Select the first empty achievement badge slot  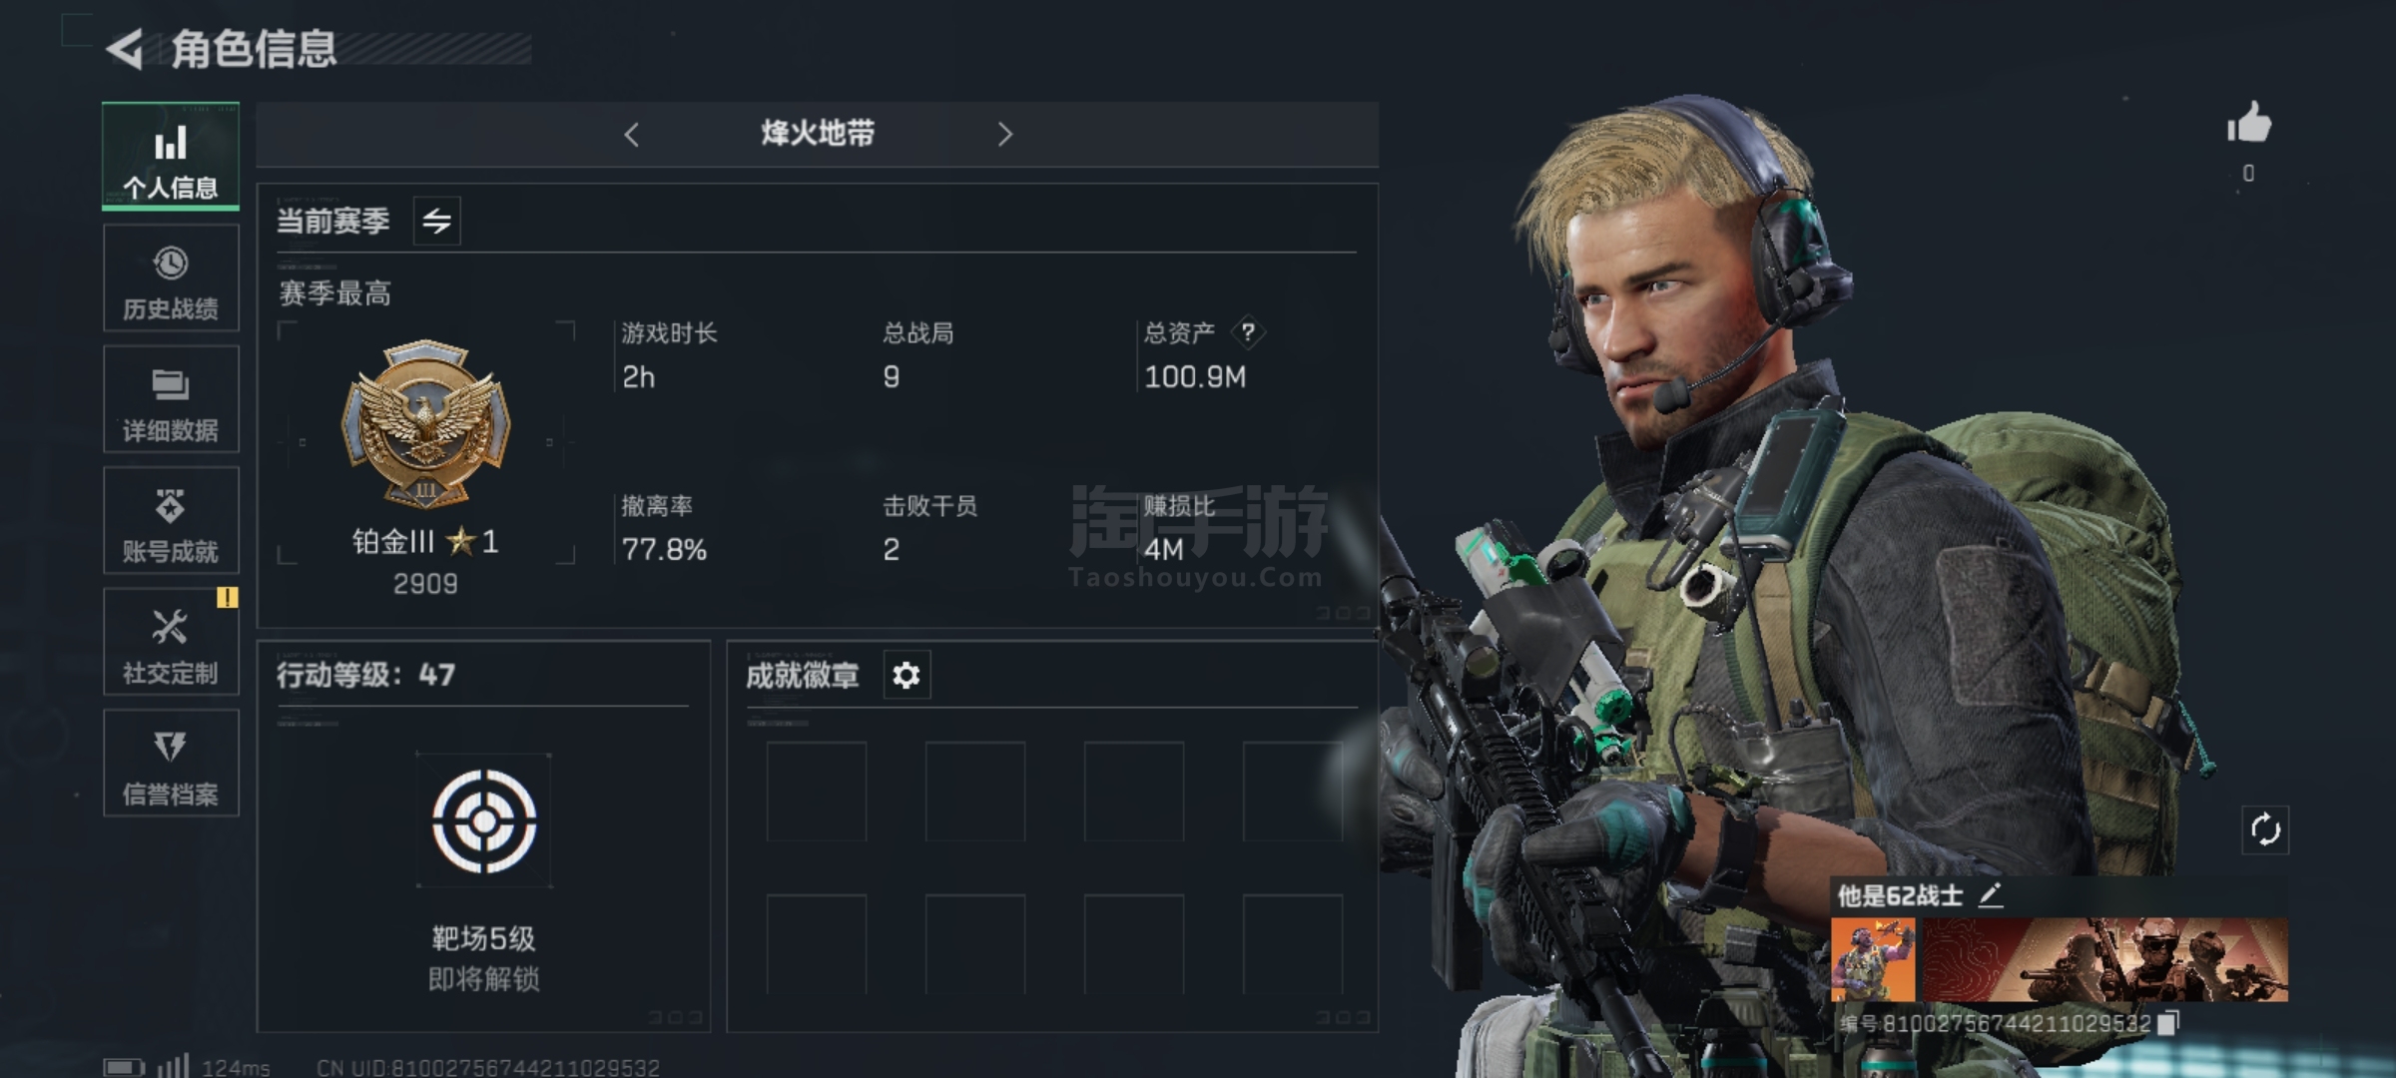coord(817,792)
